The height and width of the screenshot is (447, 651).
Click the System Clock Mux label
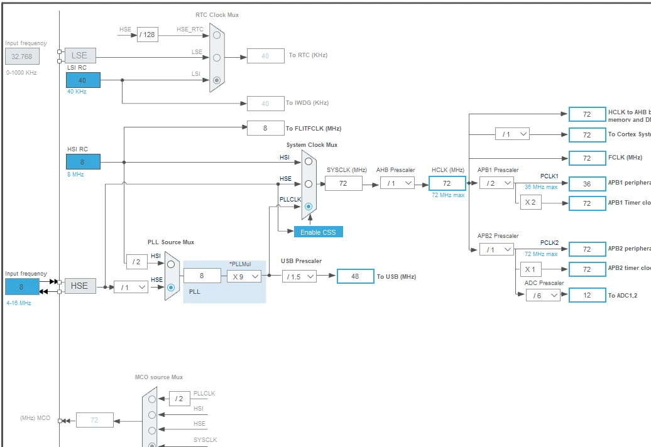(x=312, y=145)
